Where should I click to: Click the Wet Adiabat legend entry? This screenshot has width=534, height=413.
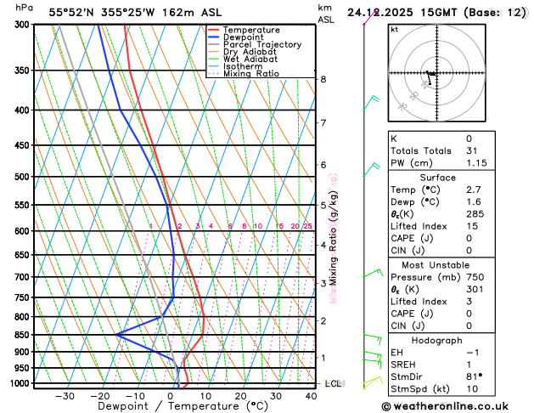point(243,59)
